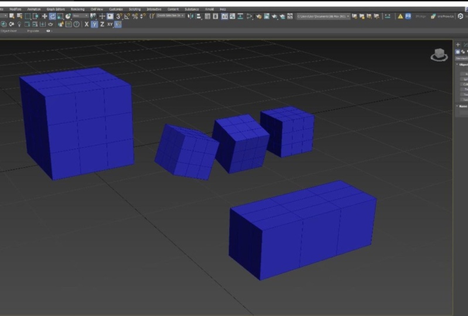Click the question mark help icon
Viewport: 468px width, 316px height.
(76, 24)
